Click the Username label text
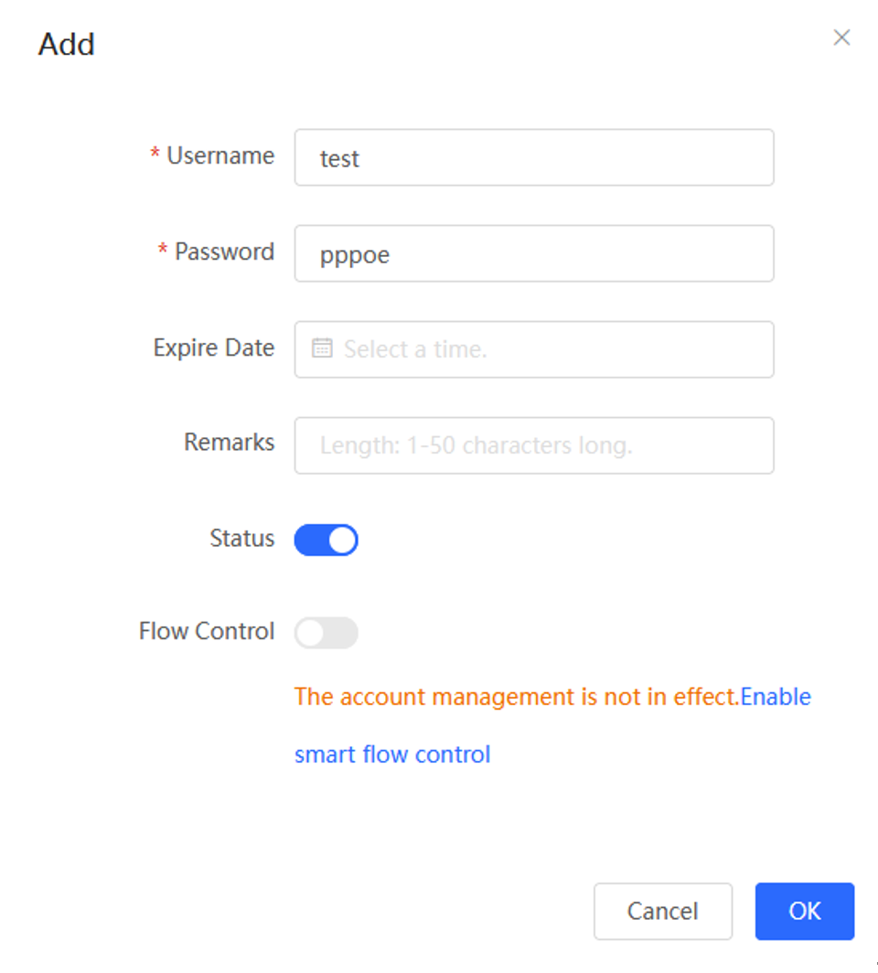This screenshot has width=878, height=973. tap(220, 155)
